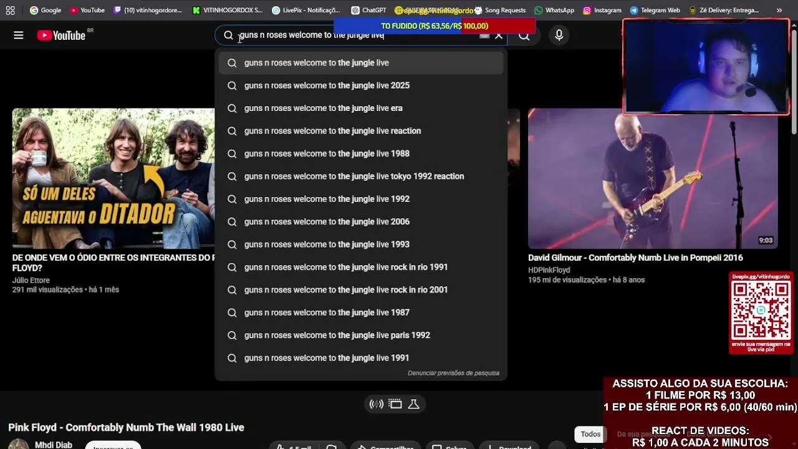The width and height of the screenshot is (798, 449).
Task: Open the Twitch vitinhogordo bookmark
Action: (x=148, y=10)
